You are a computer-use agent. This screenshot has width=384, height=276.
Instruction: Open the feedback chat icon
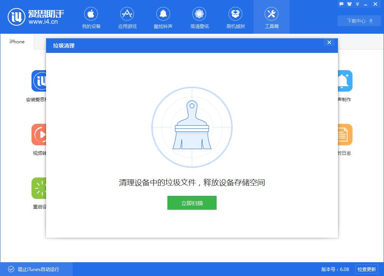tap(341, 4)
